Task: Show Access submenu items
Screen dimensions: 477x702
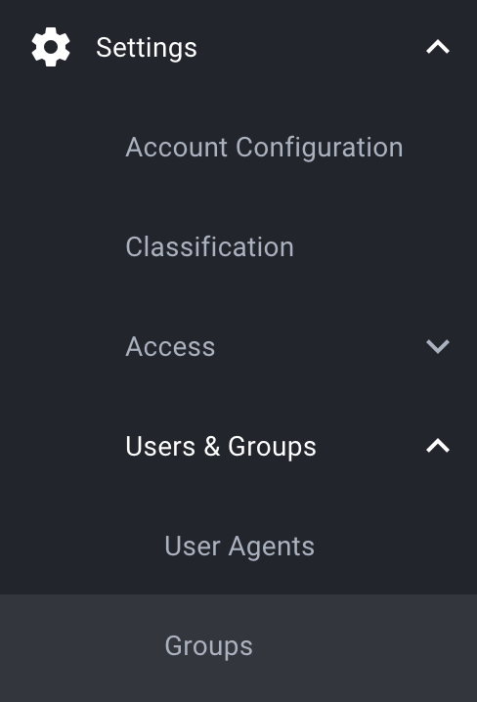Action: pos(438,346)
